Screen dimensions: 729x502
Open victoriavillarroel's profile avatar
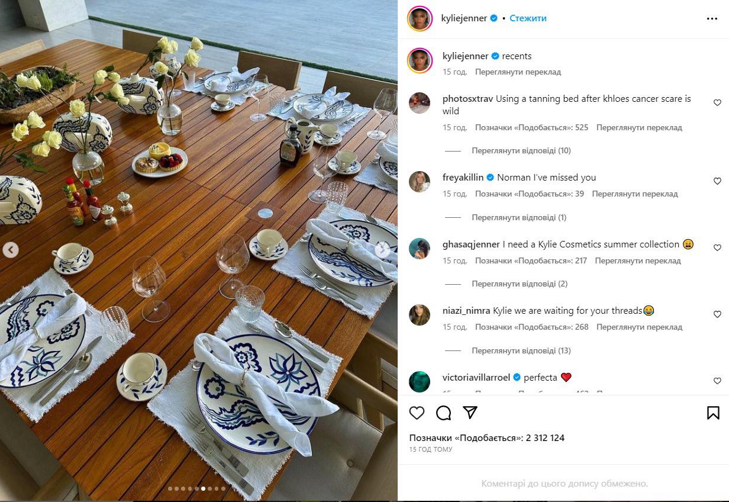(x=420, y=381)
